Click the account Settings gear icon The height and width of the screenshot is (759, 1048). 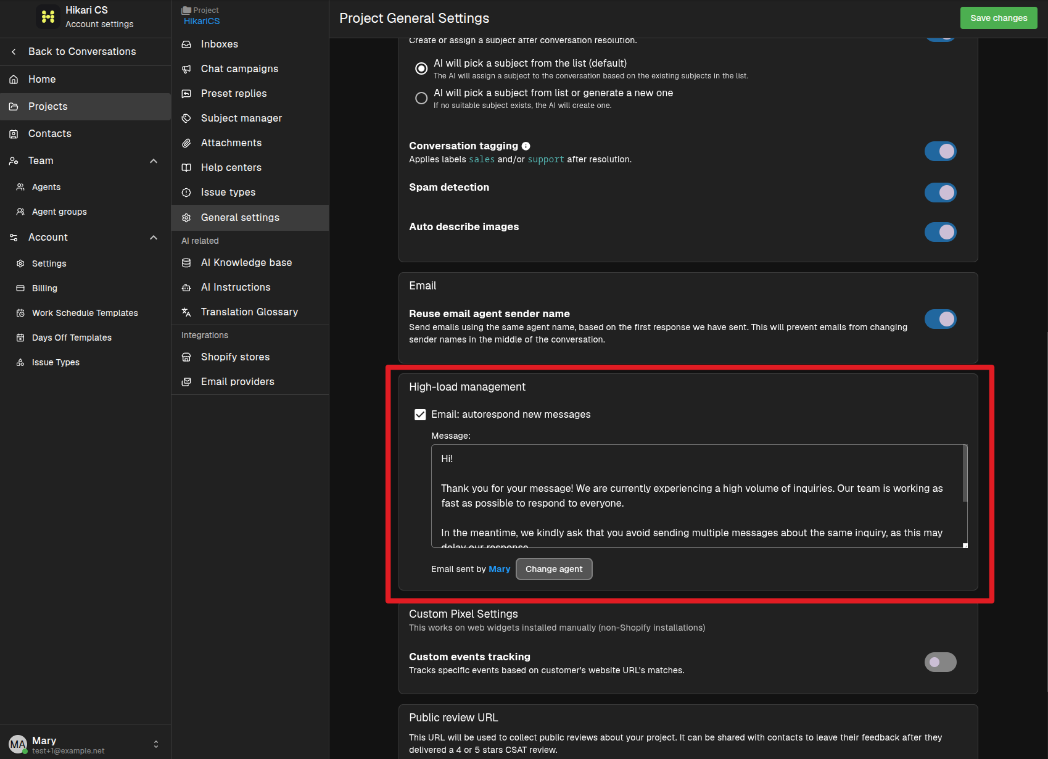20,263
